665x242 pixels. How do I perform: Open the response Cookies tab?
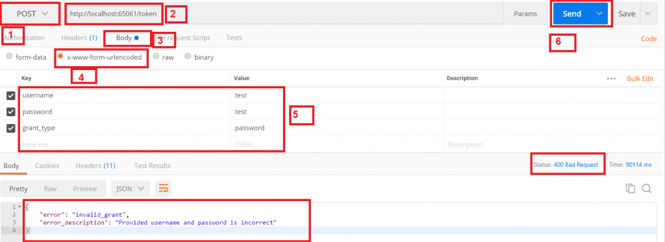click(x=47, y=165)
